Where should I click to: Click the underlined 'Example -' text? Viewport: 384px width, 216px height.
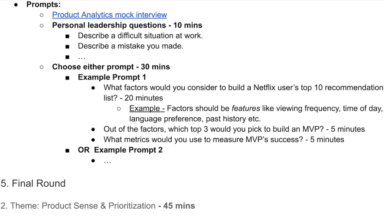[x=147, y=108]
